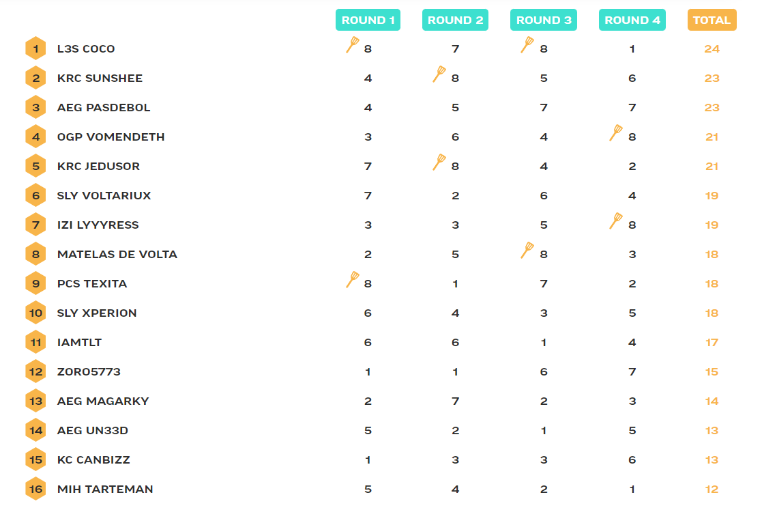Click KRC JEDUSOR's Round 2 spatula icon
762x510 pixels.
439,162
